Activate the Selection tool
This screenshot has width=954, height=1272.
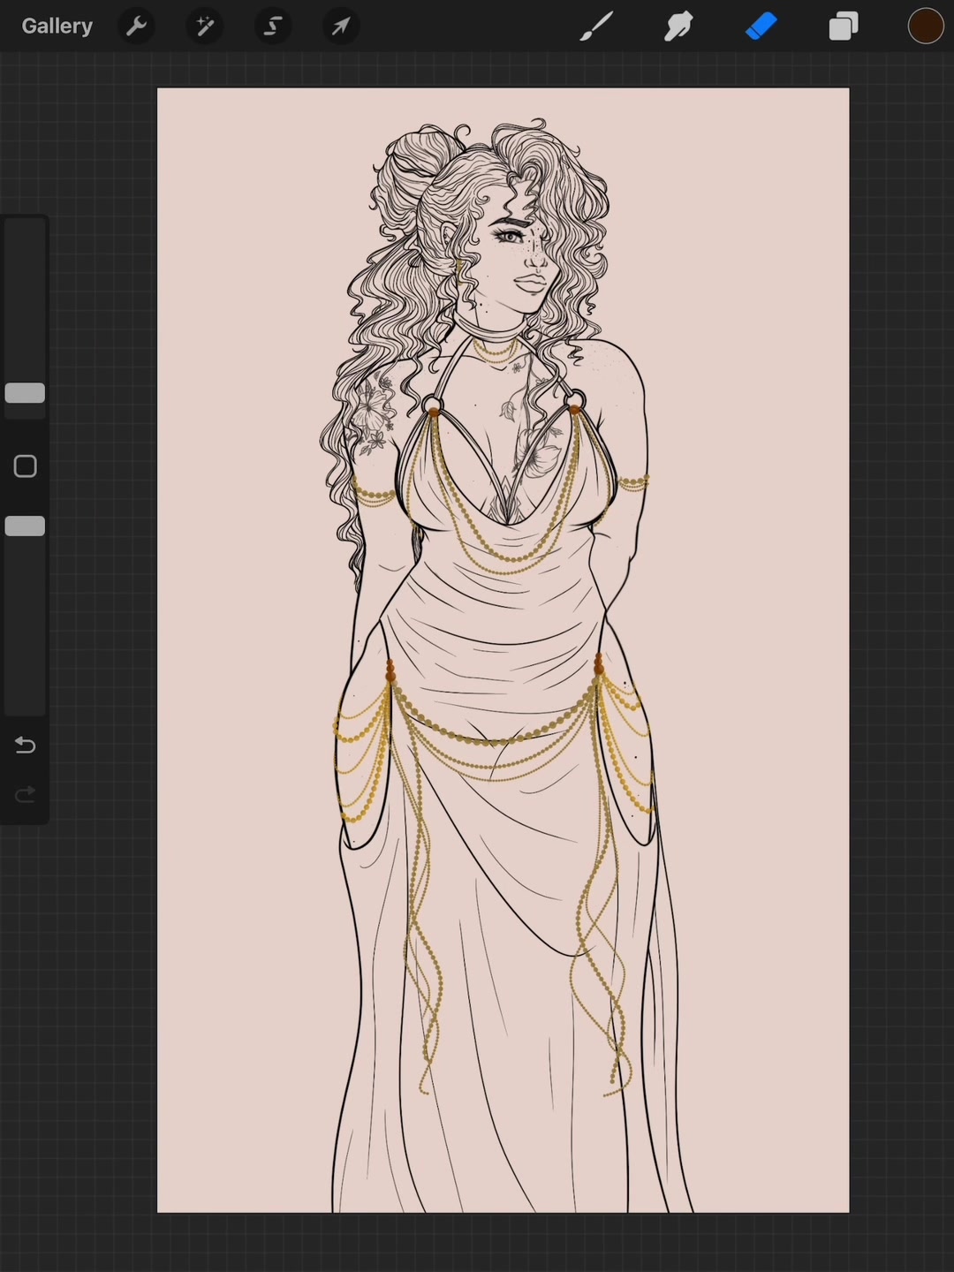[273, 26]
